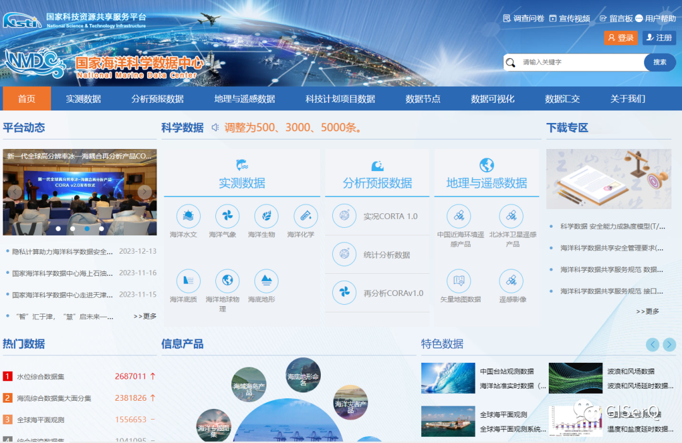Image resolution: width=682 pixels, height=443 pixels.
Task: Click the 海洋灾害产品 product bubble
Action: click(x=350, y=403)
